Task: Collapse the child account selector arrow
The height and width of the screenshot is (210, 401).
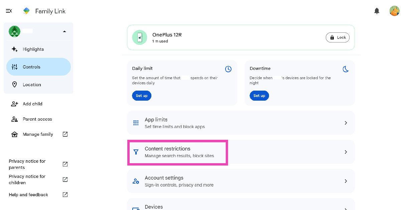Action: [64, 31]
